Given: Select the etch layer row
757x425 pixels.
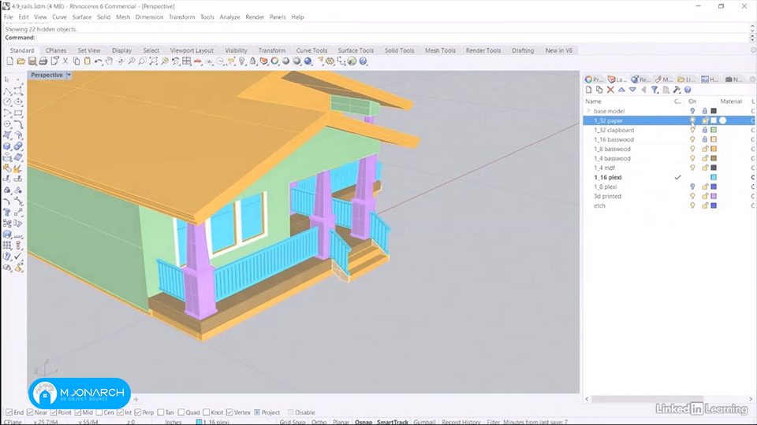Looking at the screenshot, I should (x=669, y=205).
